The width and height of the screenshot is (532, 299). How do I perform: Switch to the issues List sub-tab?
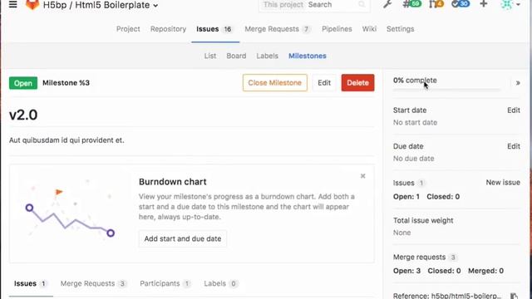point(210,56)
